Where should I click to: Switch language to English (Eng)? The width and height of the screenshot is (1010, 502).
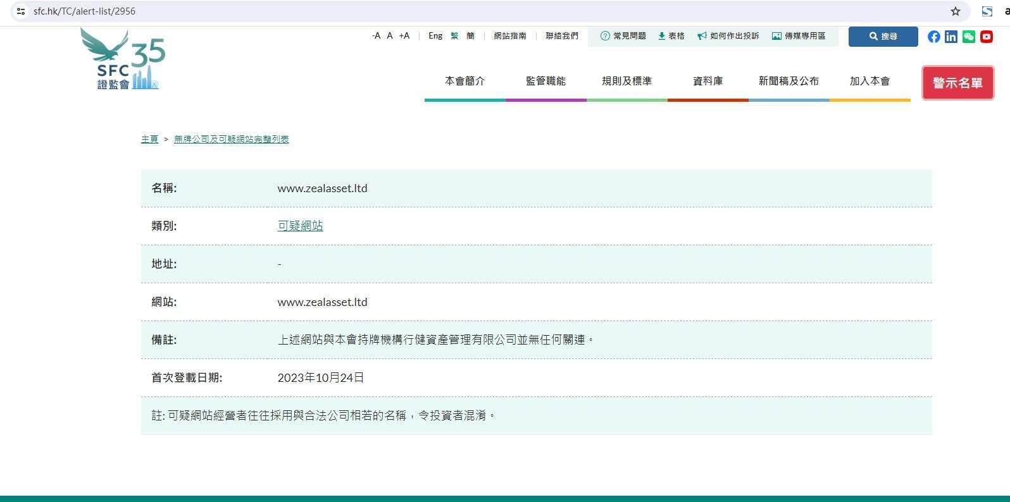point(435,36)
